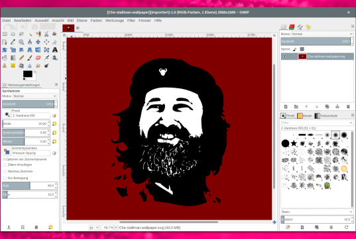Select the Heal tool
356x239 pixels.
click(13, 66)
